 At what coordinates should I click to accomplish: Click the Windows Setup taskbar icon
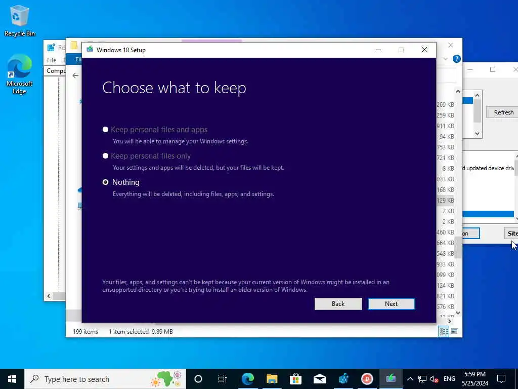(x=391, y=379)
